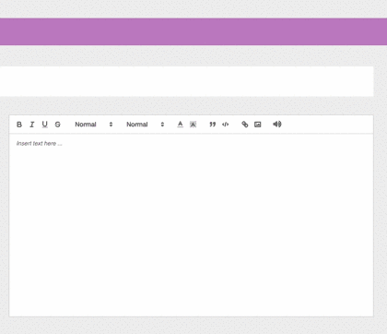Open the background highlight color picker
Image resolution: width=387 pixels, height=334 pixels.
click(193, 125)
